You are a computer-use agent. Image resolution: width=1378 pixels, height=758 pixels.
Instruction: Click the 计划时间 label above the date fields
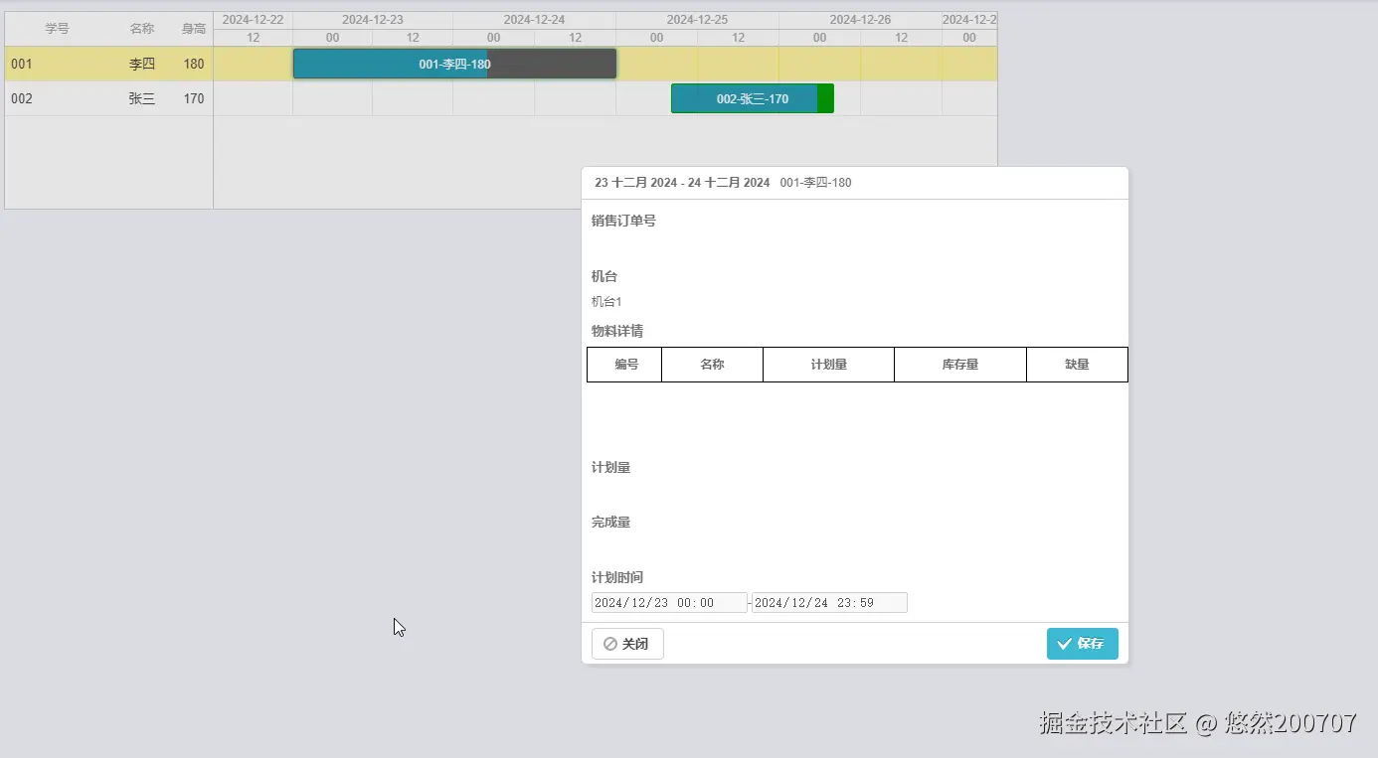[616, 577]
